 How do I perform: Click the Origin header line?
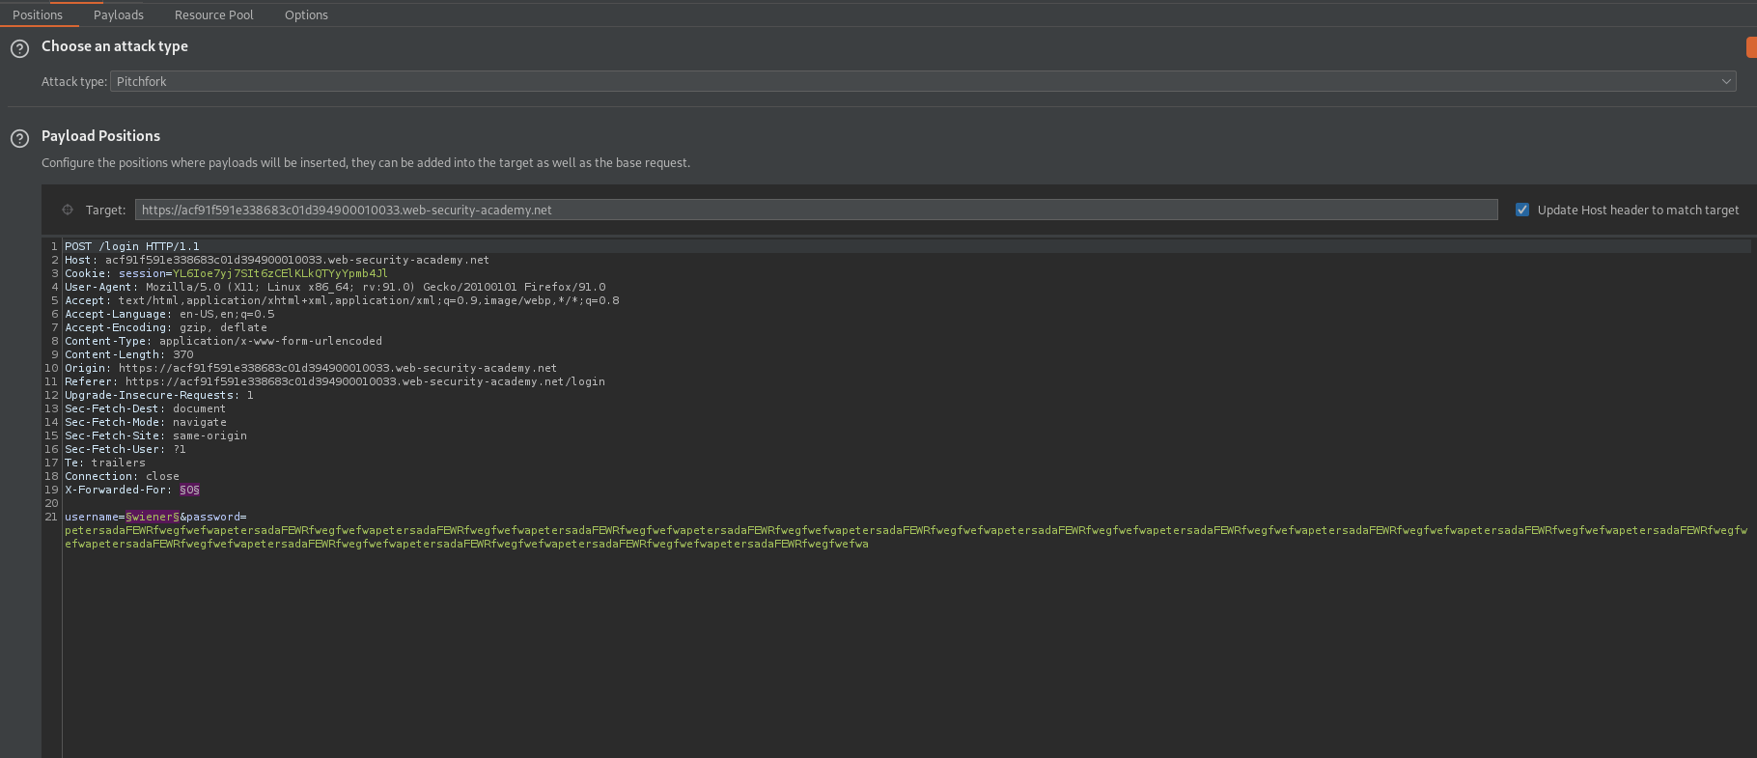[x=311, y=368]
